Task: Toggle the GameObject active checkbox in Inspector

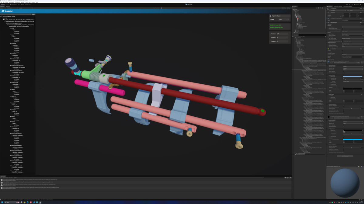Action: click(x=330, y=8)
